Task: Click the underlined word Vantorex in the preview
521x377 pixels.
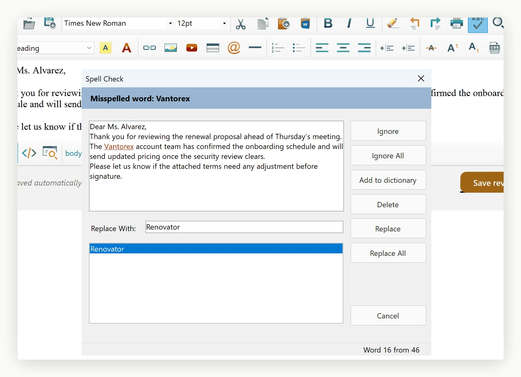Action: (119, 147)
